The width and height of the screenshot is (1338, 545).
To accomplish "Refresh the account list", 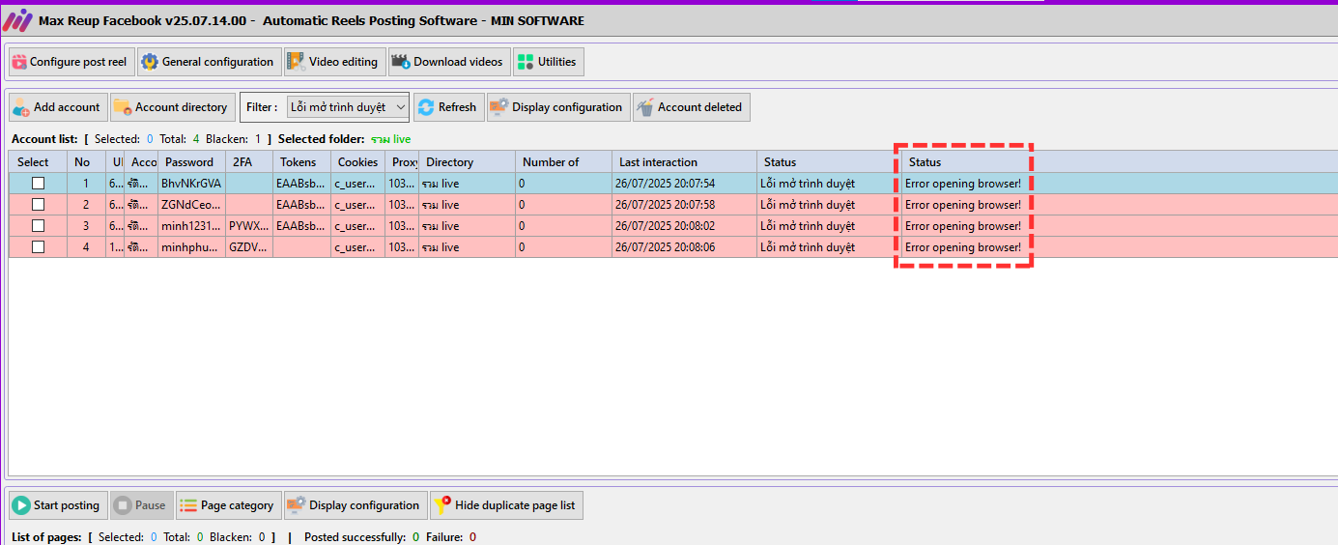I will coord(448,107).
